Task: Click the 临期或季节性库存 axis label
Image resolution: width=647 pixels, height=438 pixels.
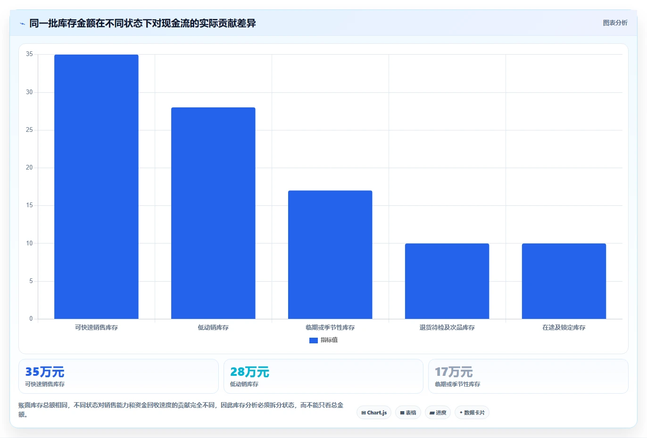Action: 330,327
